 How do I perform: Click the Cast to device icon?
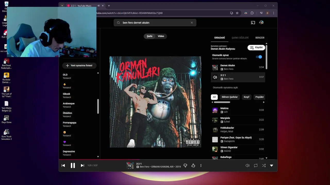[253, 23]
